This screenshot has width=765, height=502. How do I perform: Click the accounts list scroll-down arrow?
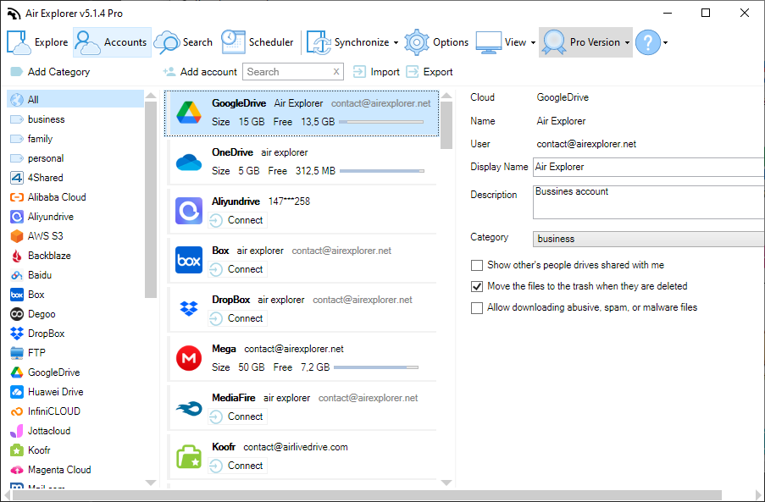(x=446, y=483)
